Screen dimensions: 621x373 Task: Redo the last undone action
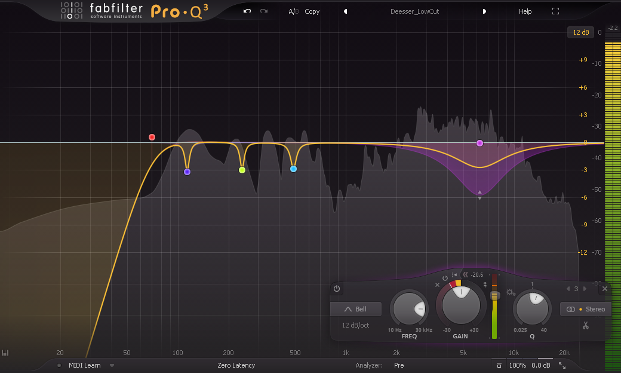pos(264,11)
